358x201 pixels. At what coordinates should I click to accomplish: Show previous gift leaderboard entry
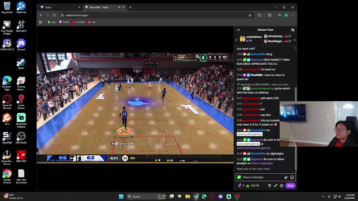click(236, 40)
